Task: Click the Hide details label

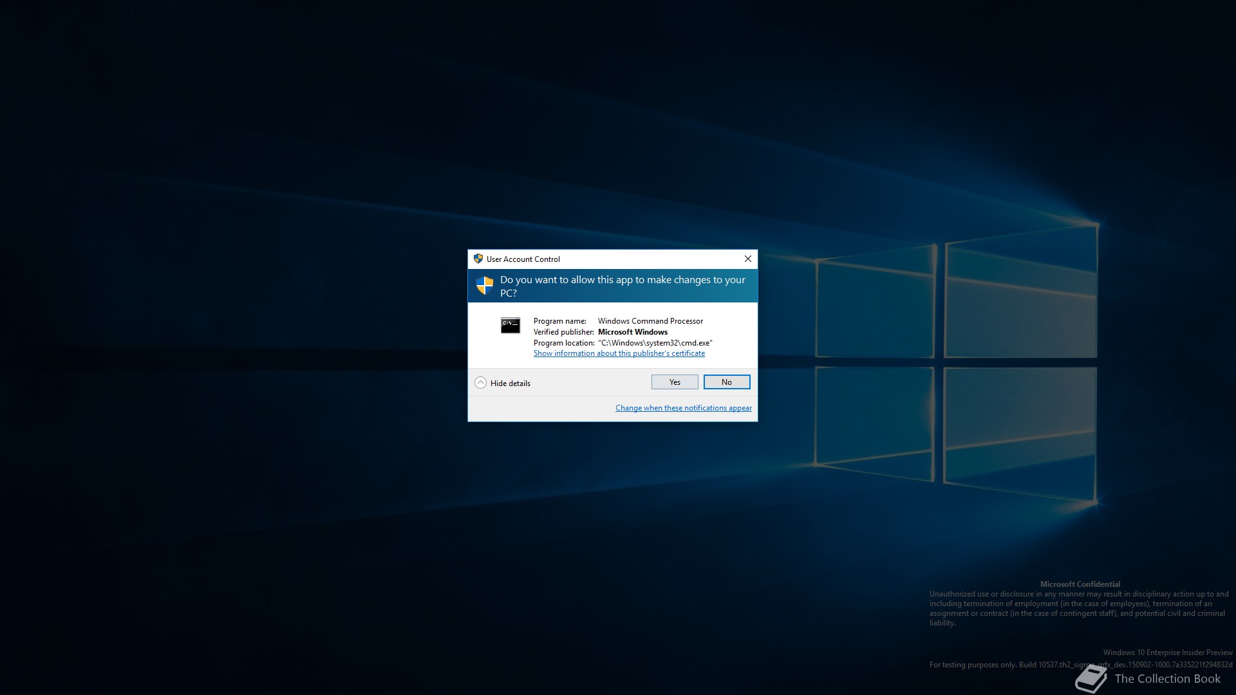Action: coord(510,384)
